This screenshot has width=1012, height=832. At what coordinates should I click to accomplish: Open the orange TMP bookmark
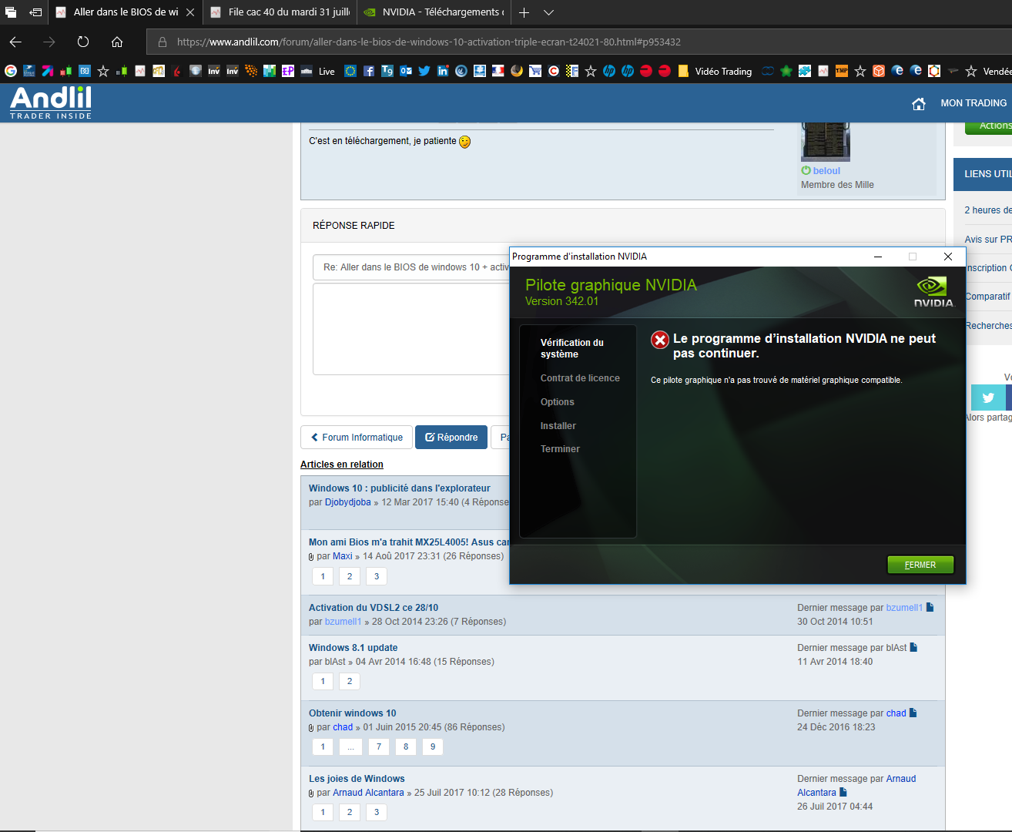tap(842, 71)
